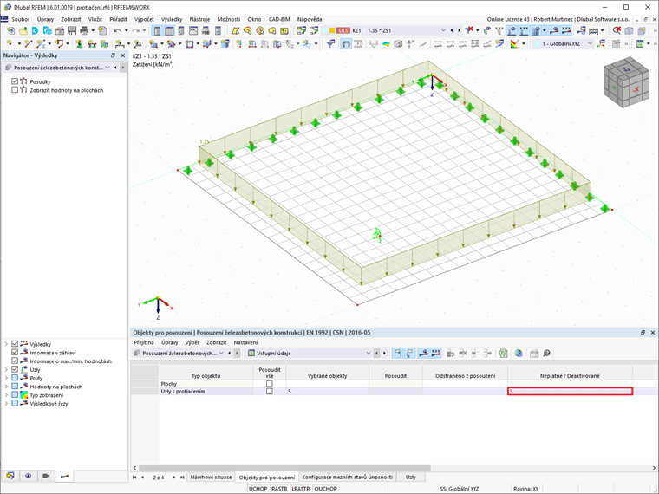This screenshot has height=494, width=659.
Task: Enable the Pruty checkbox in navigator
Action: (x=15, y=378)
